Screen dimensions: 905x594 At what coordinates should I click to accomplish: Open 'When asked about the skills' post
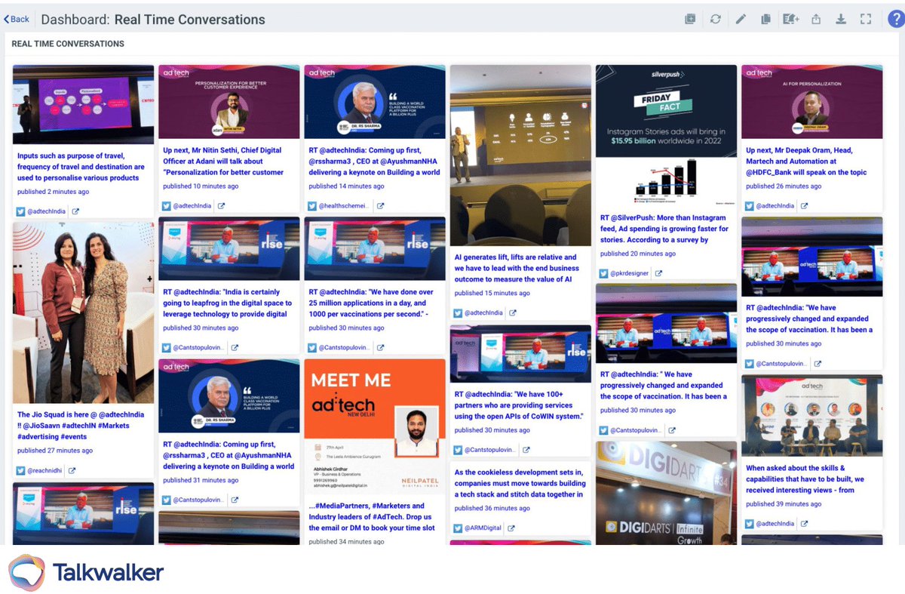click(x=805, y=479)
